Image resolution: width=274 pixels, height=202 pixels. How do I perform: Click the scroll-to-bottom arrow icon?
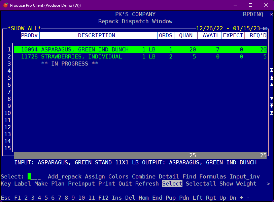(271, 113)
